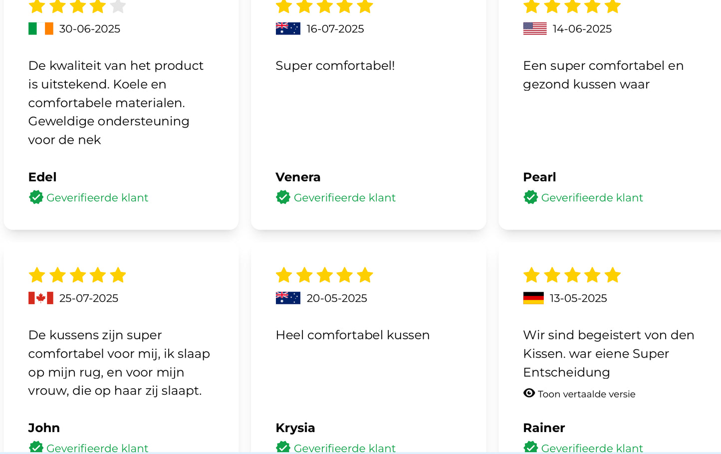Click the reviewer name Edel
Screen dimensions: 721x454
click(42, 177)
